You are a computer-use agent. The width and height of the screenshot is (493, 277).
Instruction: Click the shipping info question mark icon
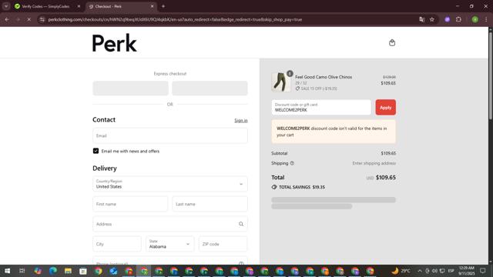tap(292, 163)
